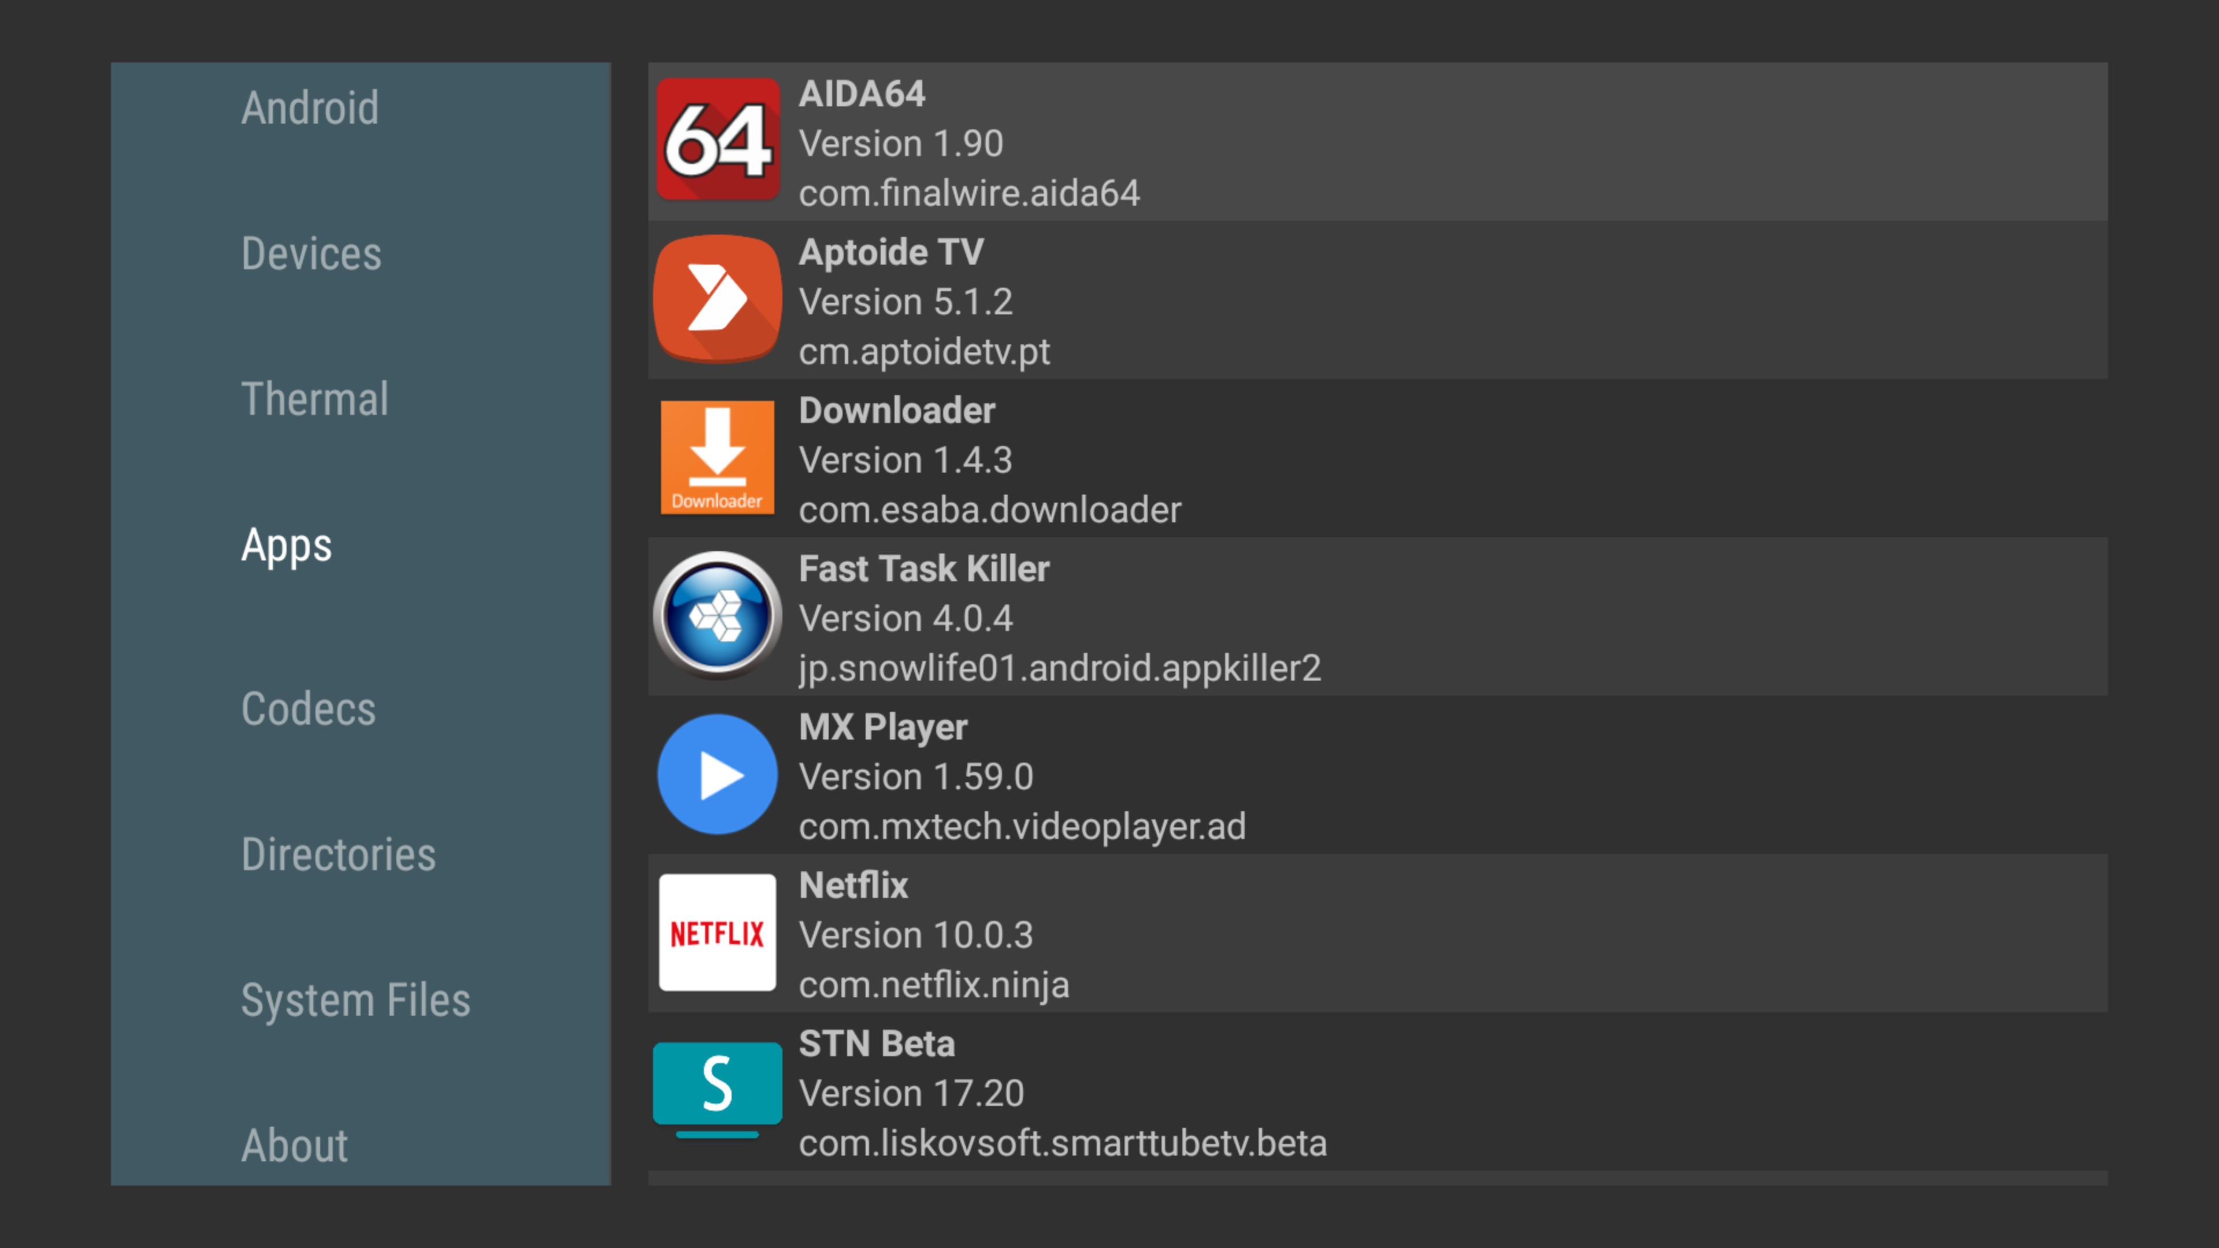
Task: Select System Files sidebar item
Action: pos(356,1000)
